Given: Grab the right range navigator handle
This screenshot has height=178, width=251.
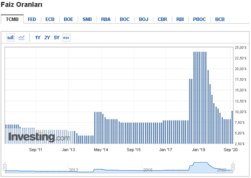Looking at the screenshot, I should coord(233,167).
